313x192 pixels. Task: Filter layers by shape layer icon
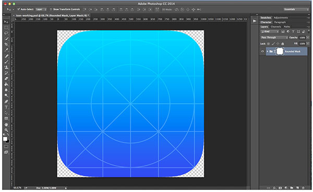(298, 31)
